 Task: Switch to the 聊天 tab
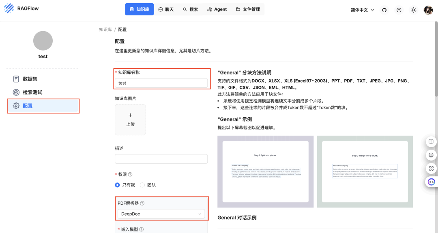pos(166,9)
